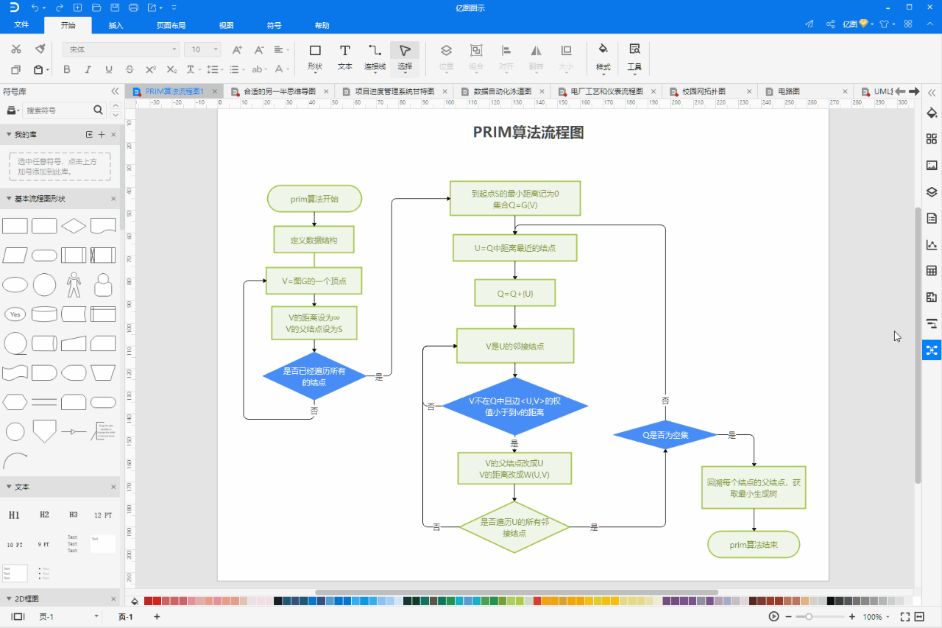
Task: Increase font size with A+ icon
Action: tap(237, 49)
